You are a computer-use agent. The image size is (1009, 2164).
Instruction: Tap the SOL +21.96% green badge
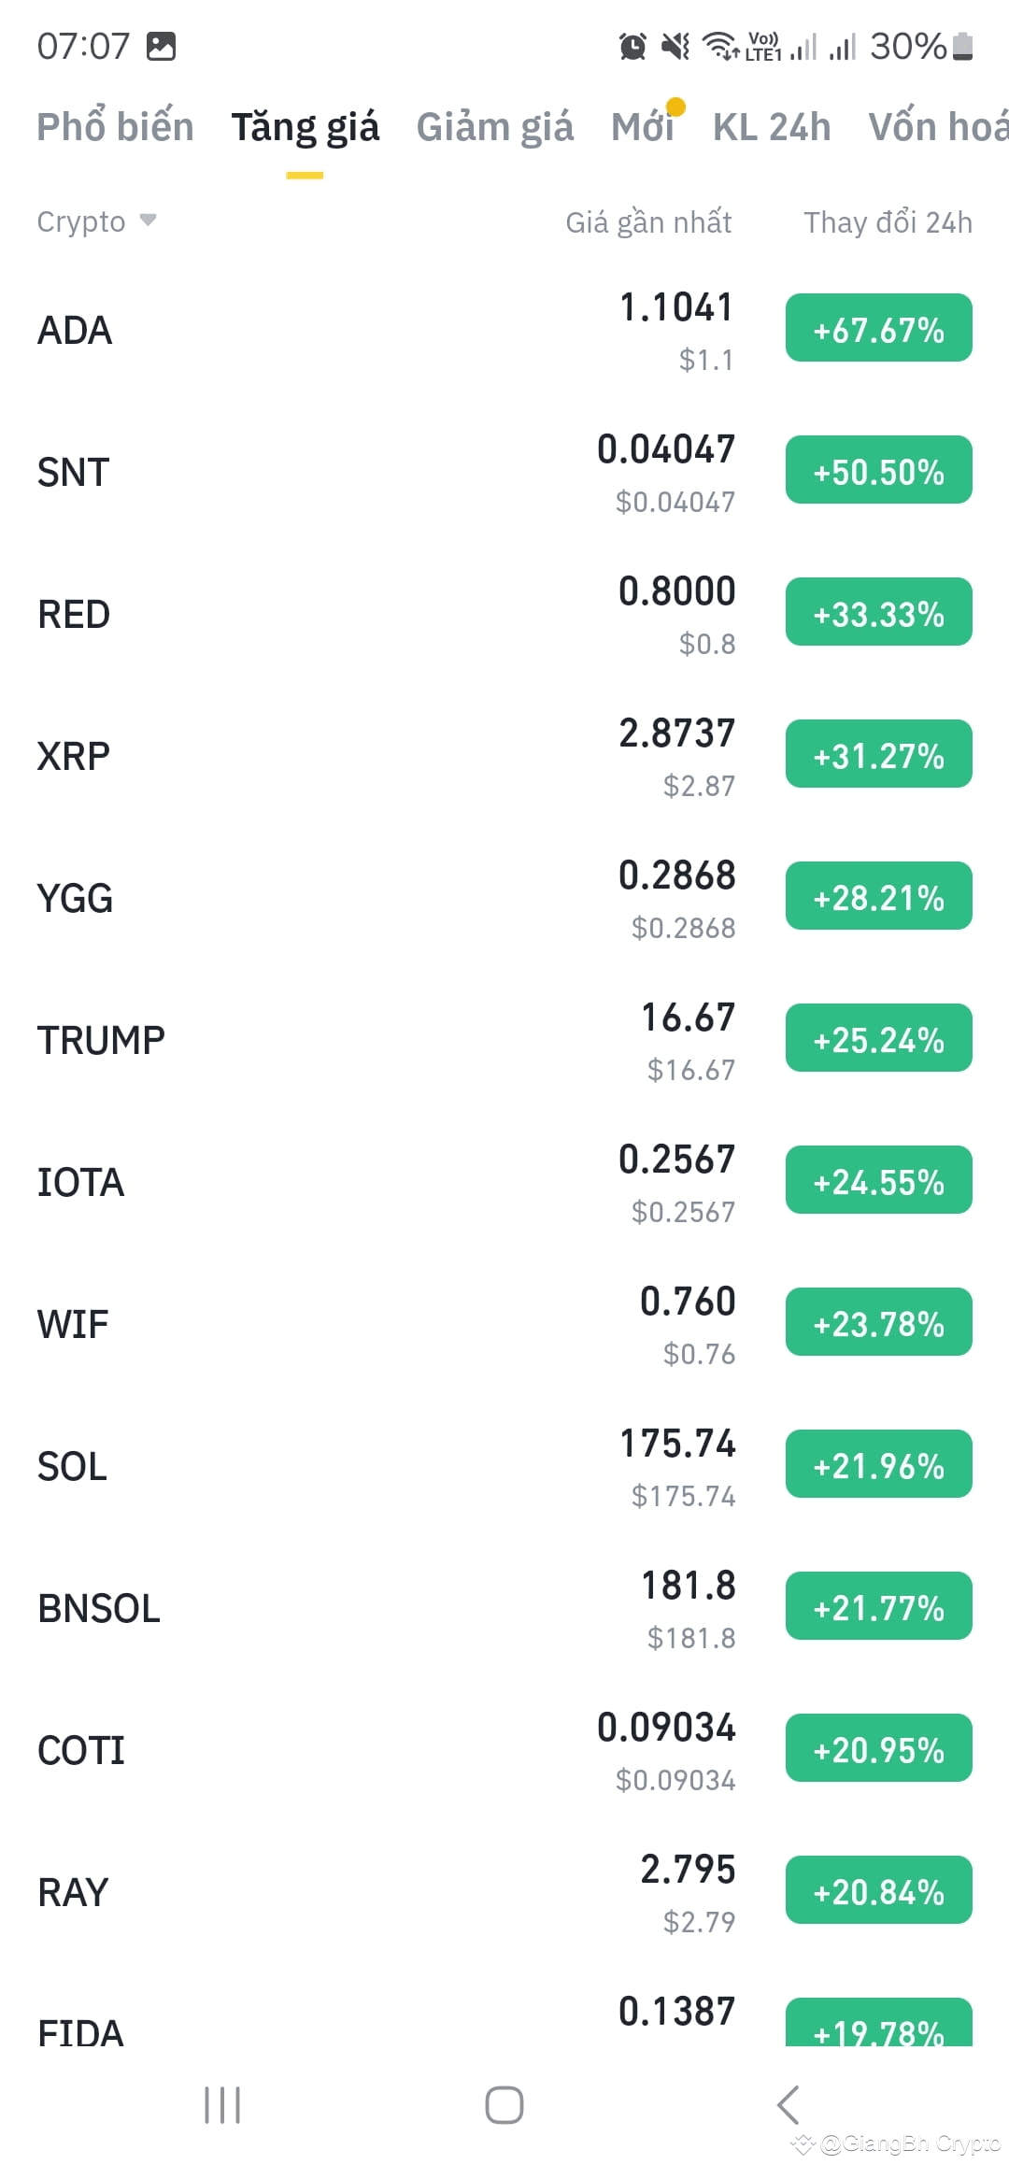pos(879,1464)
